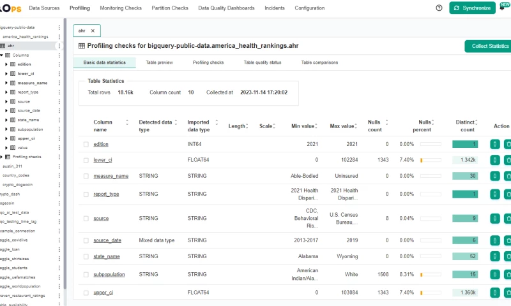Collect statistics icon for subpopulation row
Screen dimensions: 511x306
494,275
